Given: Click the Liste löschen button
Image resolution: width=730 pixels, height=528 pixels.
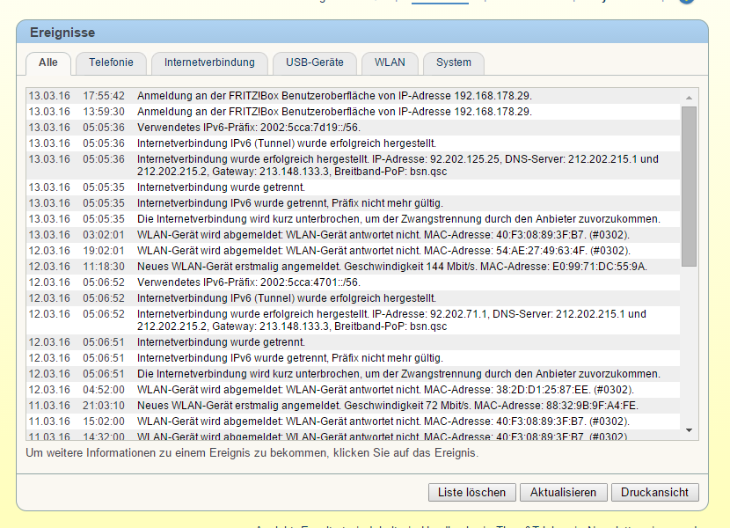Looking at the screenshot, I should coord(471,493).
